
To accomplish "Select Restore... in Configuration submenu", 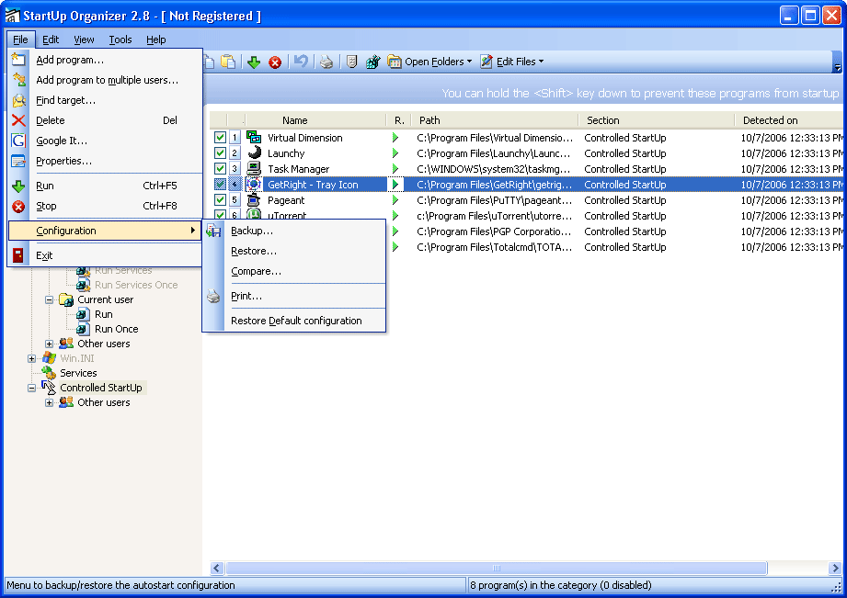I will tap(294, 251).
